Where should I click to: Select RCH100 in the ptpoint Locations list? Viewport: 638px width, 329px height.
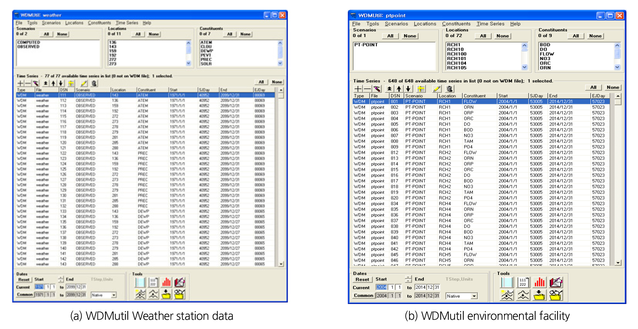(x=457, y=54)
